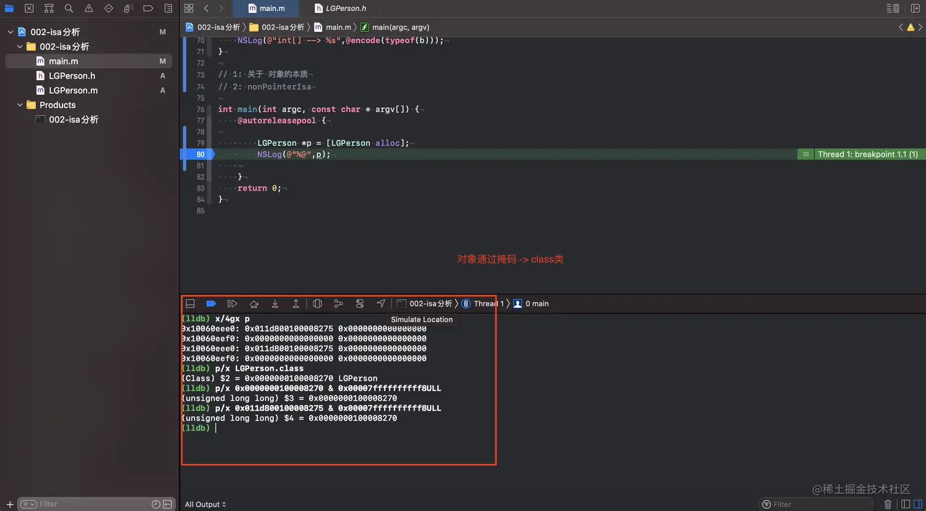Open the Symbol navigator

click(x=49, y=9)
